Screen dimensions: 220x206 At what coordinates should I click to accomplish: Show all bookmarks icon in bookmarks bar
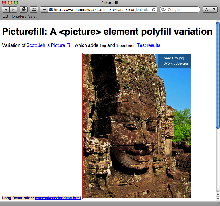(x=5, y=16)
